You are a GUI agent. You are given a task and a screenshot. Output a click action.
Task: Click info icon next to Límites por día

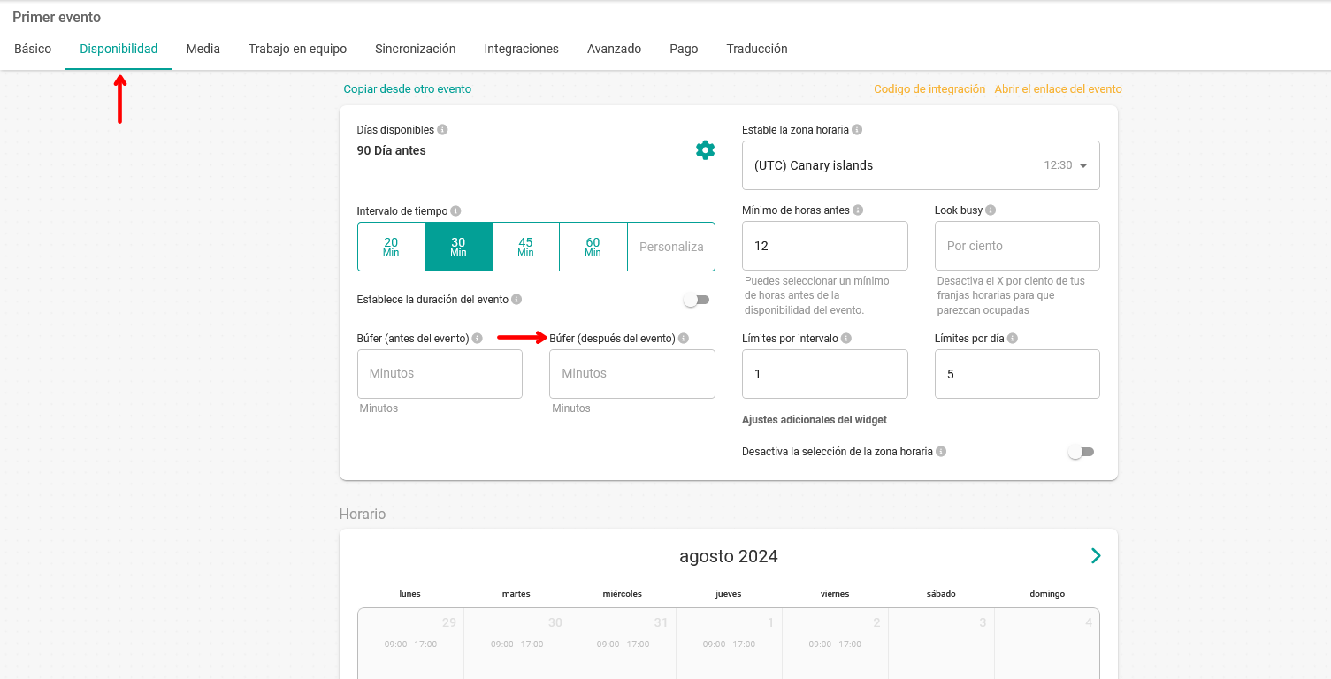pos(1012,339)
